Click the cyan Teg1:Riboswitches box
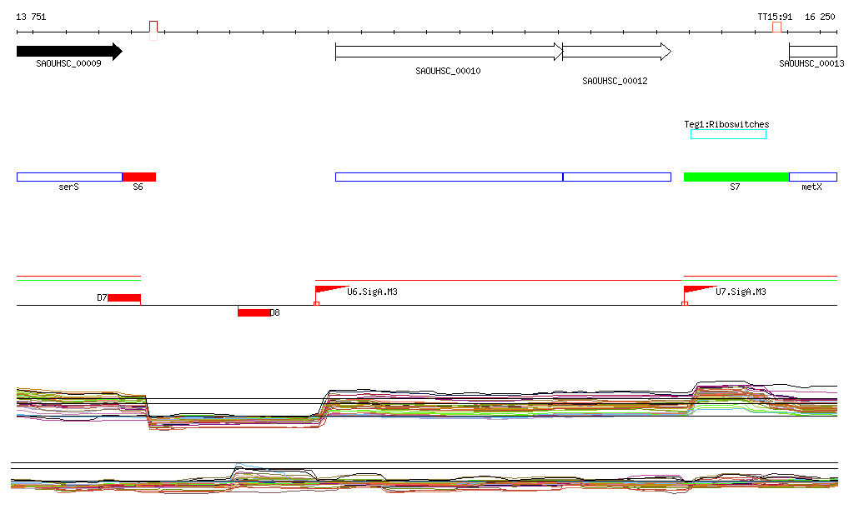 [x=728, y=134]
